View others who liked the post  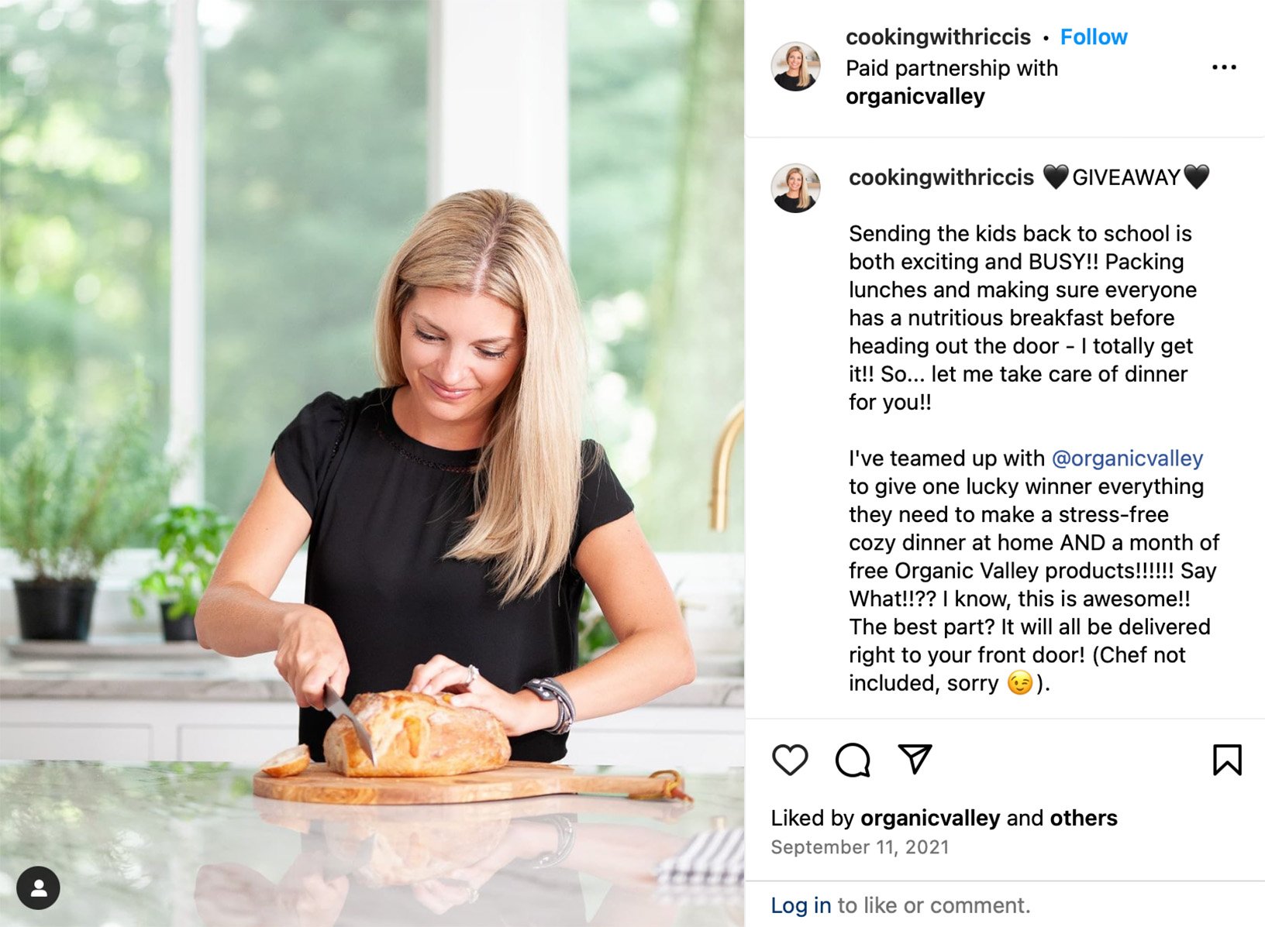point(1084,818)
